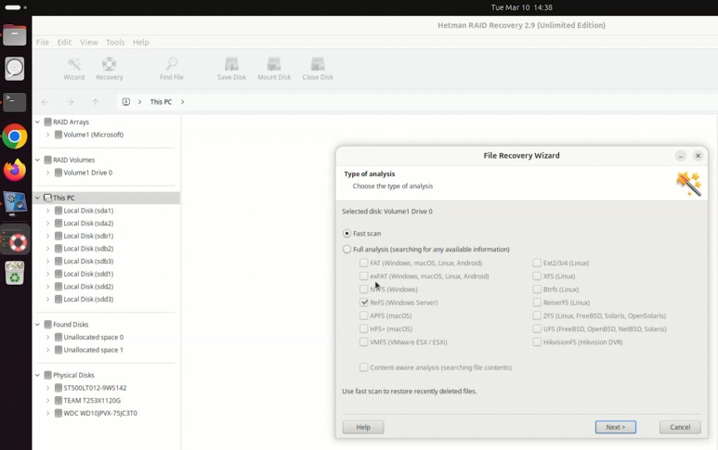The height and width of the screenshot is (450, 718).
Task: Cancel the File Recovery Wizard
Action: tap(680, 427)
